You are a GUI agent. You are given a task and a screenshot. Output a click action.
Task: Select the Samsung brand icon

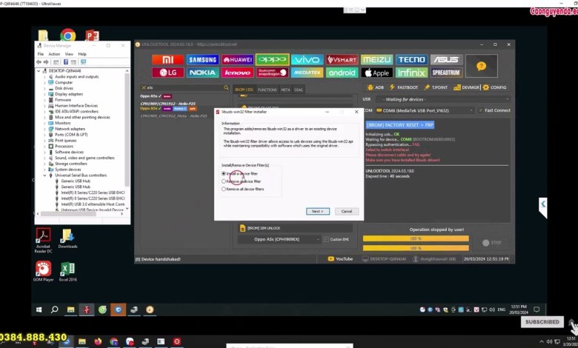click(x=203, y=59)
